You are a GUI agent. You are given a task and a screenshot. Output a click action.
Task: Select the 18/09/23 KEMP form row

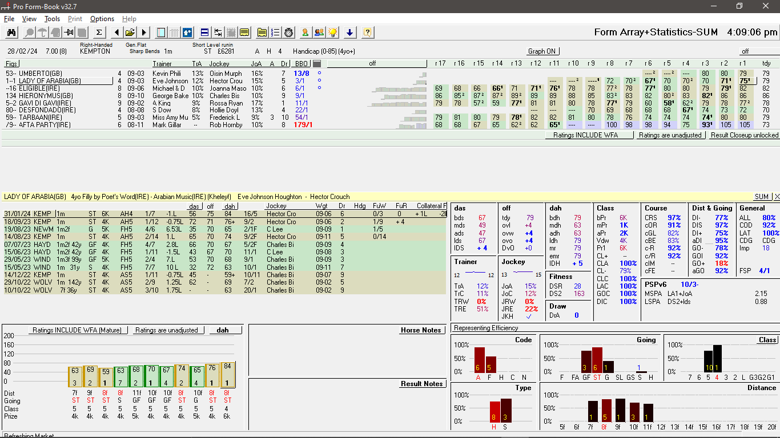coord(224,222)
